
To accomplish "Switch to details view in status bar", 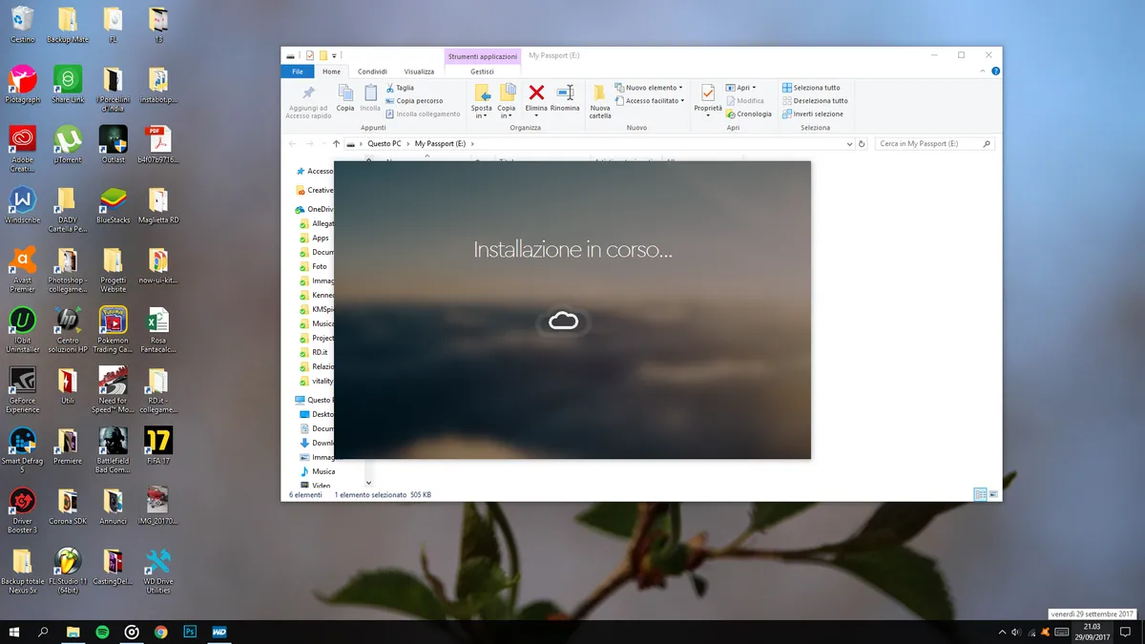I will point(980,494).
